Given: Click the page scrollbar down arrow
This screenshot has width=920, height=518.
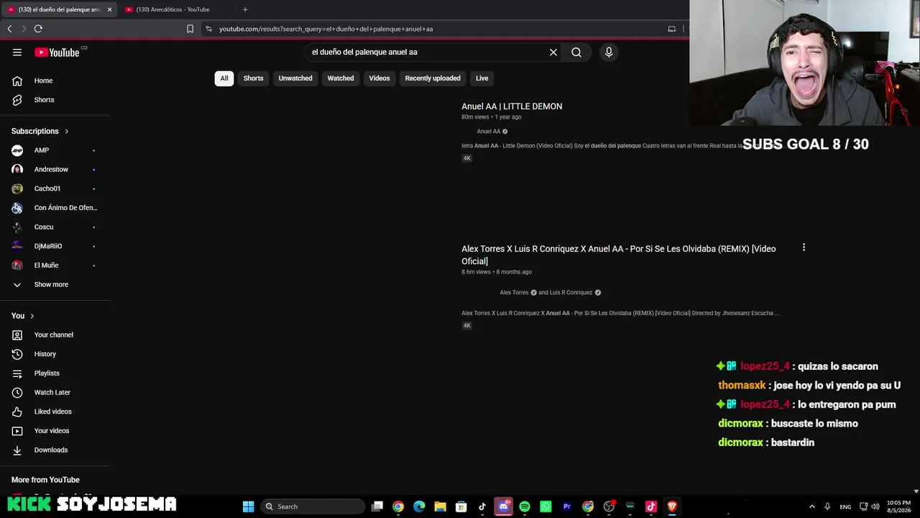Looking at the screenshot, I should pyautogui.click(x=916, y=491).
